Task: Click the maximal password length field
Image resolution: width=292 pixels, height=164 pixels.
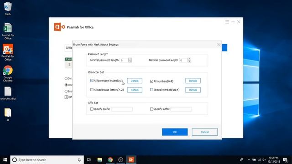Action: pos(183,60)
